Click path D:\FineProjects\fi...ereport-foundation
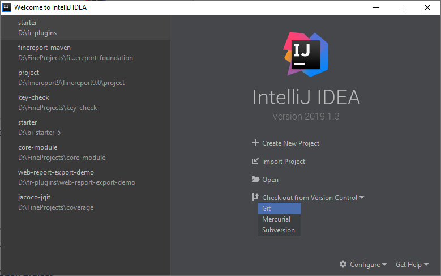The height and width of the screenshot is (276, 441). pos(75,58)
